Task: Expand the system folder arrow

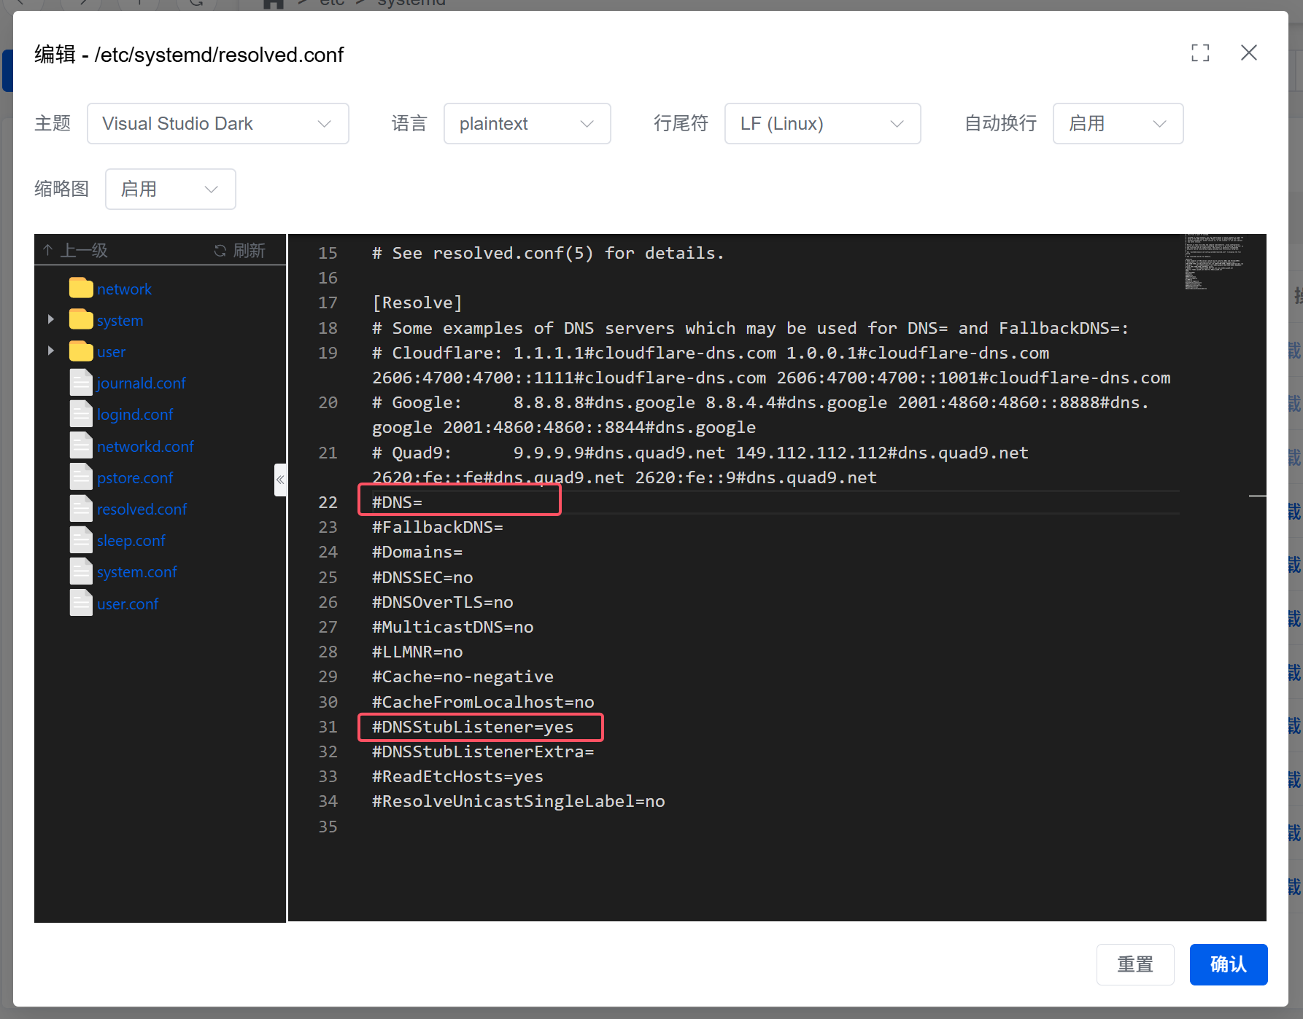Action: pos(50,319)
